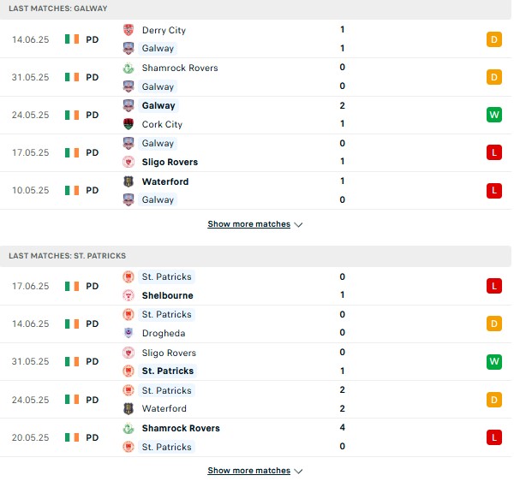Image resolution: width=514 pixels, height=487 pixels.
Task: Click the green W result badge for Galway v Cork City
Action: point(494,115)
